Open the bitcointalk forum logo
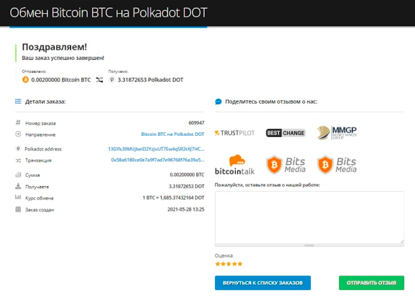Screen dimensions: 415x299 (x=235, y=165)
